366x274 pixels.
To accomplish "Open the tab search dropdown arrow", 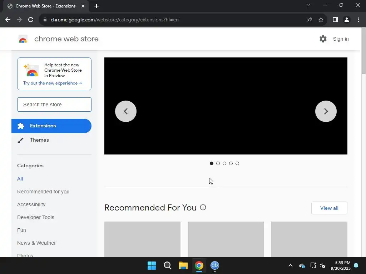I will 308,5.
